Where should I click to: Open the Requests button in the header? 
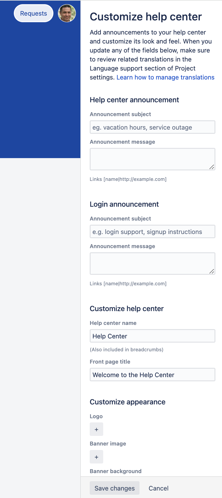coord(34,13)
